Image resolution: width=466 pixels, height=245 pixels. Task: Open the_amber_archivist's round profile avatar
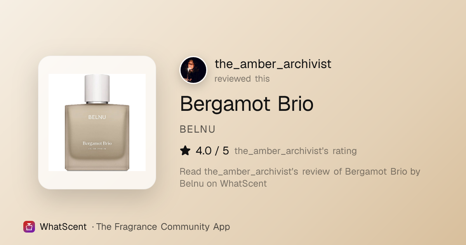tap(193, 70)
